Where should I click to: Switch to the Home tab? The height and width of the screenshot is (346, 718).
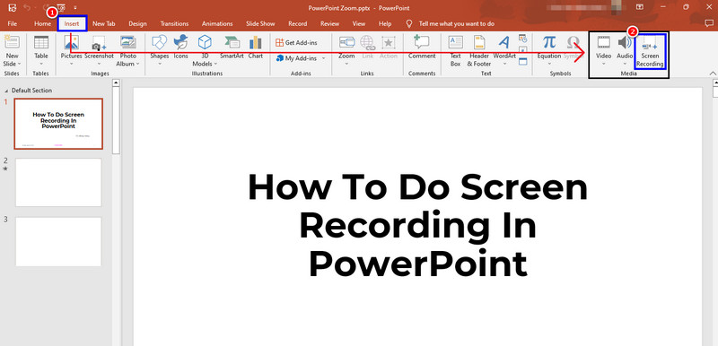tap(42, 24)
